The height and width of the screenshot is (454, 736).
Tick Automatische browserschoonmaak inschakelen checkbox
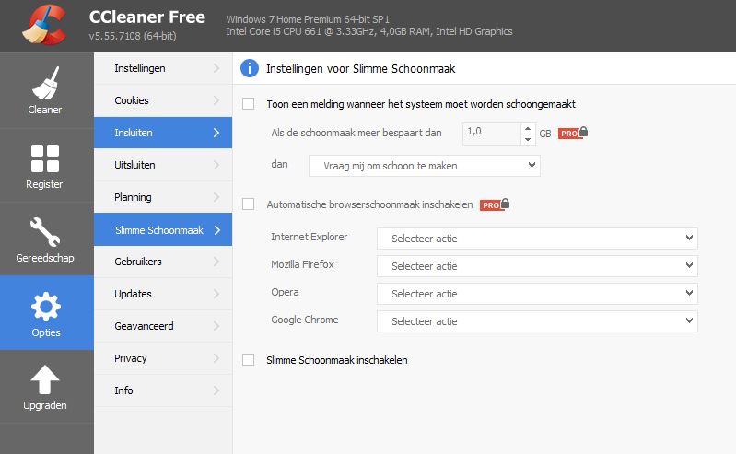tap(248, 204)
